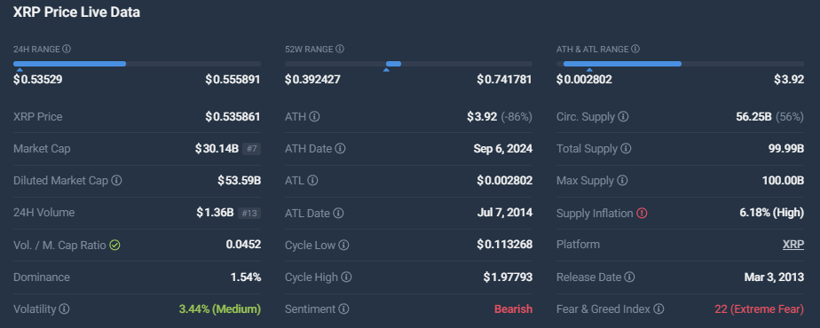This screenshot has width=820, height=328.
Task: Select ATH date Sep 6, 2024
Action: coord(503,149)
